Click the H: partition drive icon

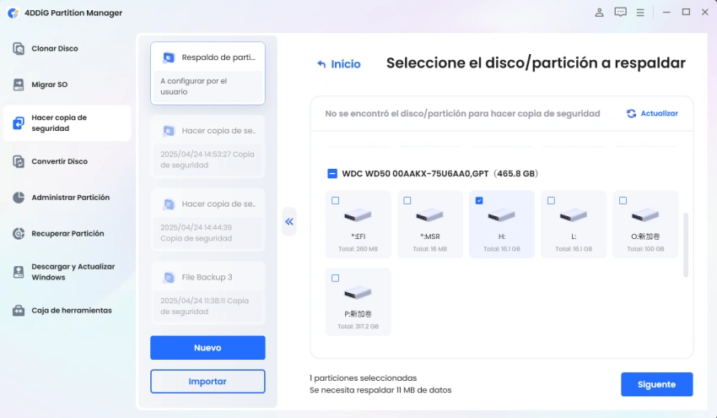point(502,214)
